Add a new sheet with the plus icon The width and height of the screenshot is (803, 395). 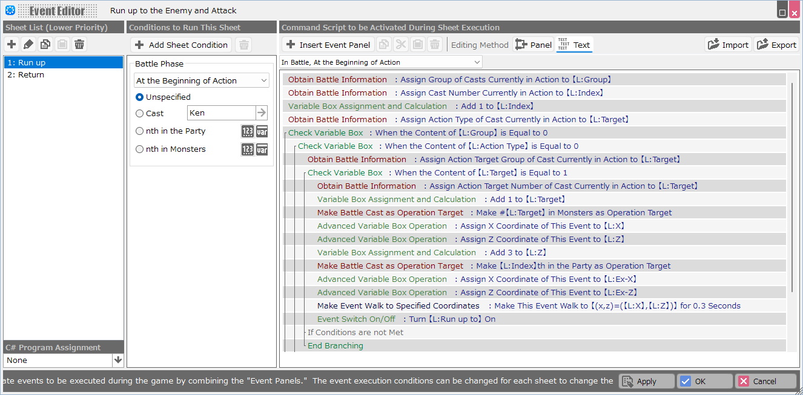click(12, 44)
